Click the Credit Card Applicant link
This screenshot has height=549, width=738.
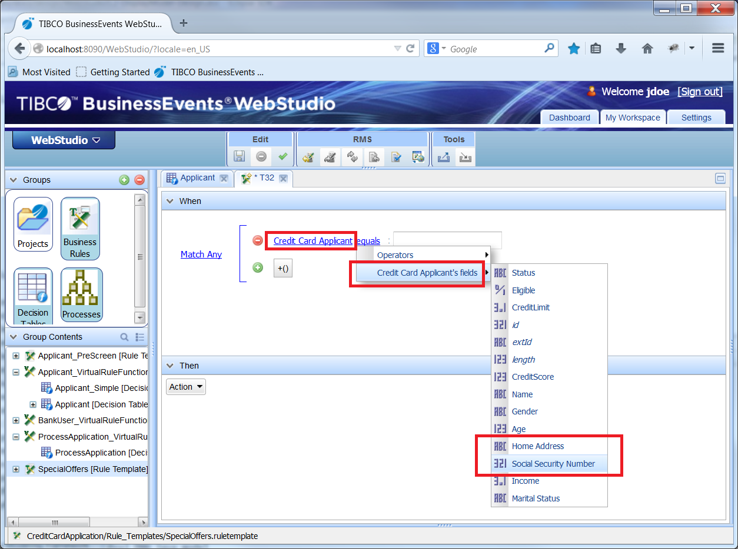(x=313, y=241)
